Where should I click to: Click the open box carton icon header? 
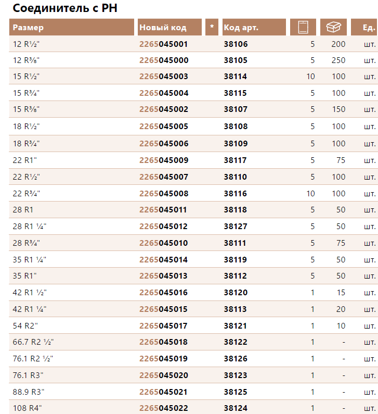tap(333, 27)
